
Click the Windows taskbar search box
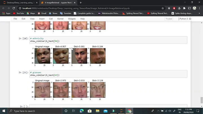click(x=35, y=111)
